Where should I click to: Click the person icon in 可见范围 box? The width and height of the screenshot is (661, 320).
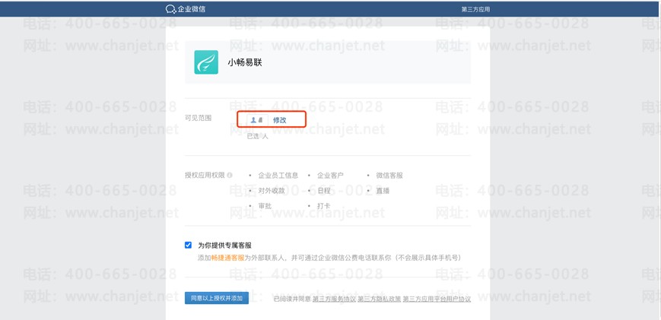point(253,120)
